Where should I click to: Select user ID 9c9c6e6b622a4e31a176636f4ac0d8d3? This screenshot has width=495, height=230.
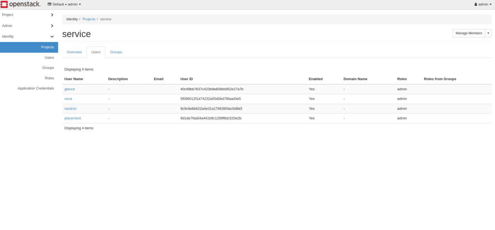(x=211, y=109)
